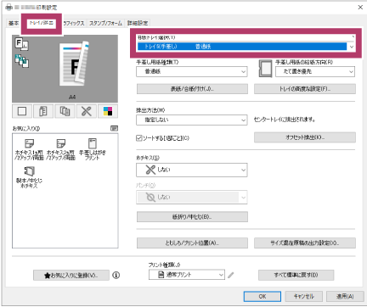This screenshot has width=367, height=307.
Task: Click the paper feed direction icon
Action: click(265, 69)
